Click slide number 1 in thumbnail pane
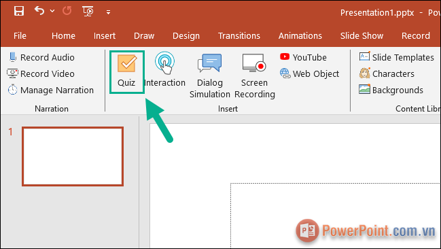The width and height of the screenshot is (441, 249). (x=10, y=132)
